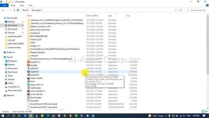Select the Unconfirmed 251385.crdownload file
The image size is (209, 118).
tap(43, 104)
